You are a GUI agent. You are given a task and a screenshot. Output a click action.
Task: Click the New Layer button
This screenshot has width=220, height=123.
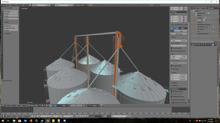click(179, 34)
